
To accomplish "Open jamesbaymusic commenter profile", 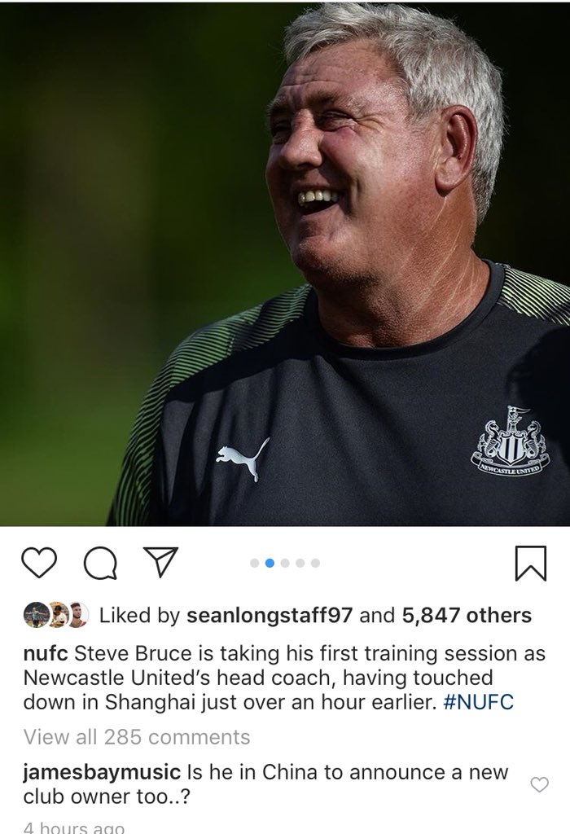I will (102, 772).
